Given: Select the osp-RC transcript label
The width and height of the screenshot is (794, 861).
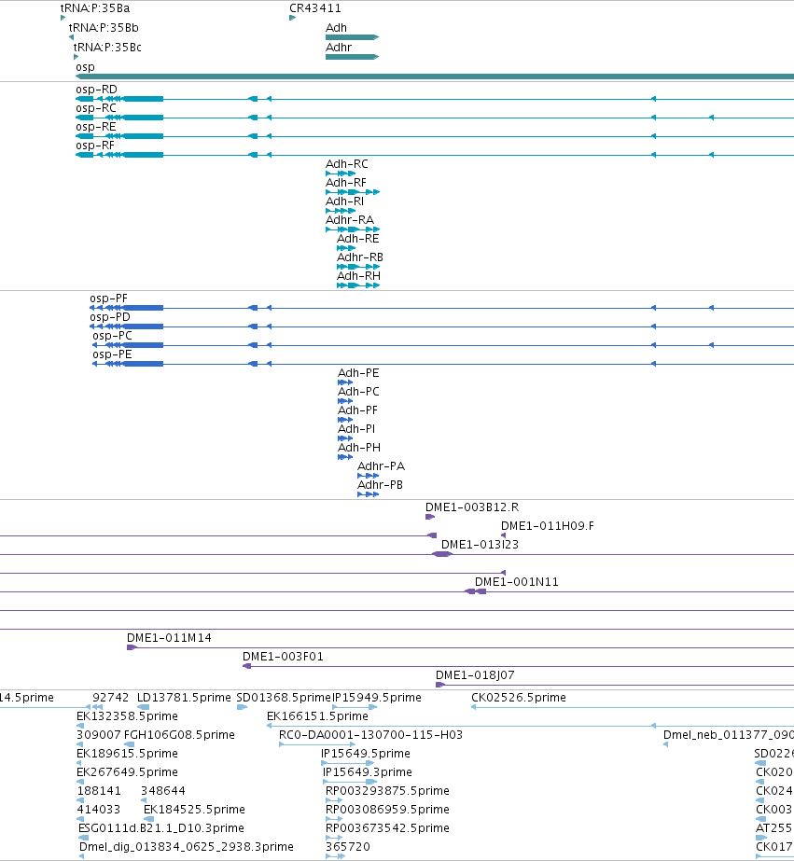Looking at the screenshot, I should (96, 108).
